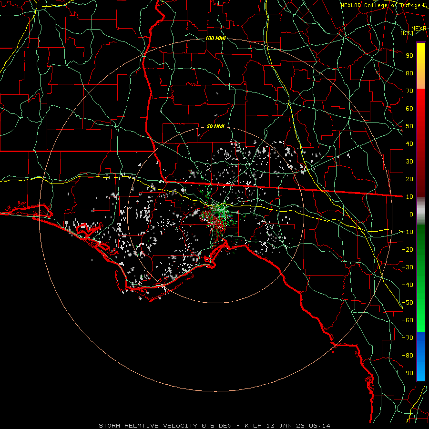Click the 100 NMI range ring label
Image resolution: width=429 pixels, height=429 pixels.
215,38
